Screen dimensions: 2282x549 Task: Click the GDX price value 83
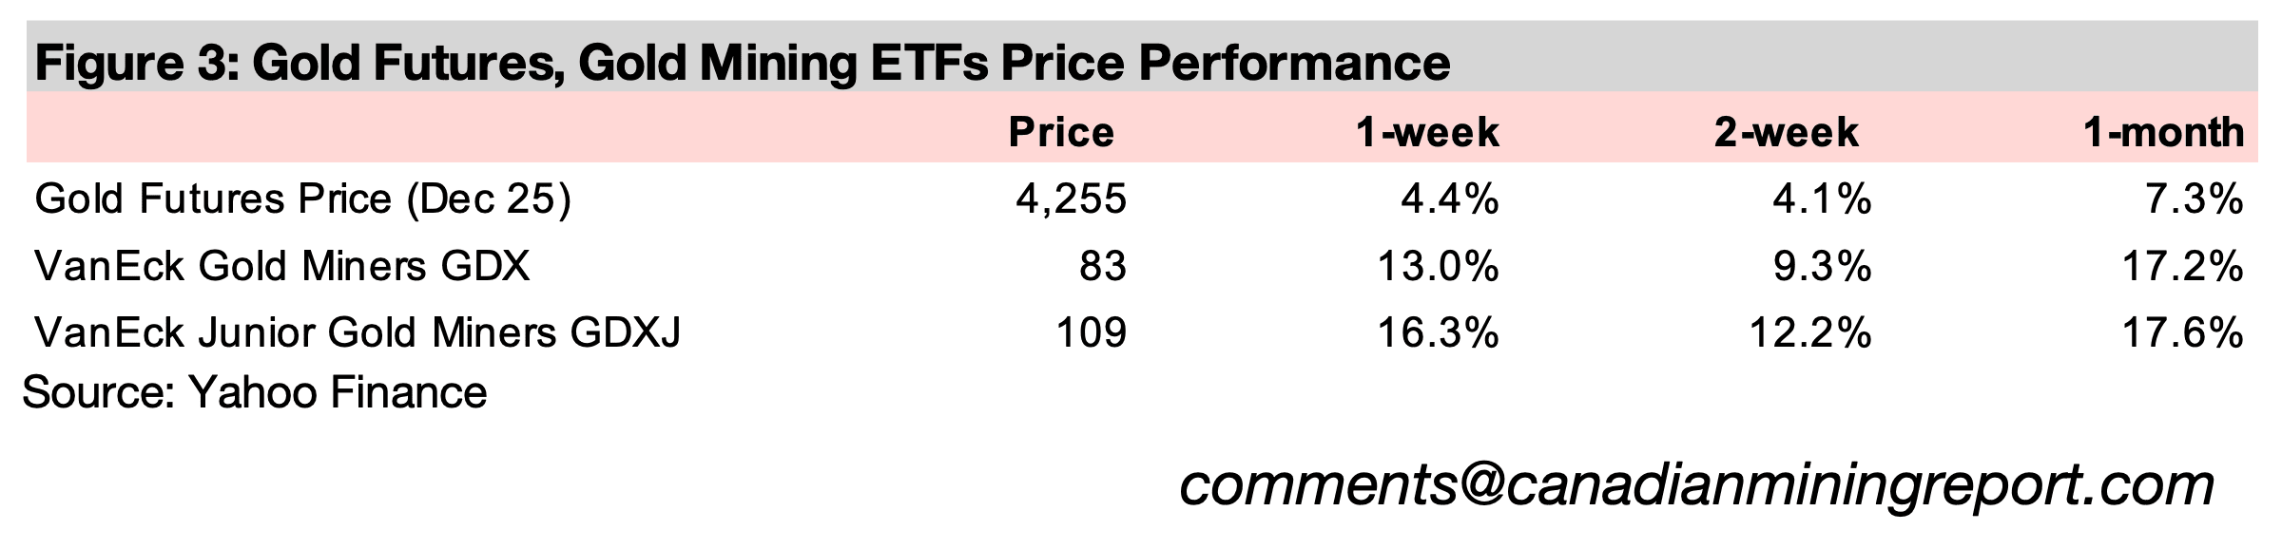click(x=1102, y=266)
